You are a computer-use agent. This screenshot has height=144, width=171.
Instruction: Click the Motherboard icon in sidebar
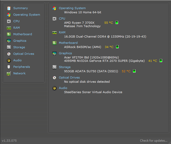(x=9, y=34)
